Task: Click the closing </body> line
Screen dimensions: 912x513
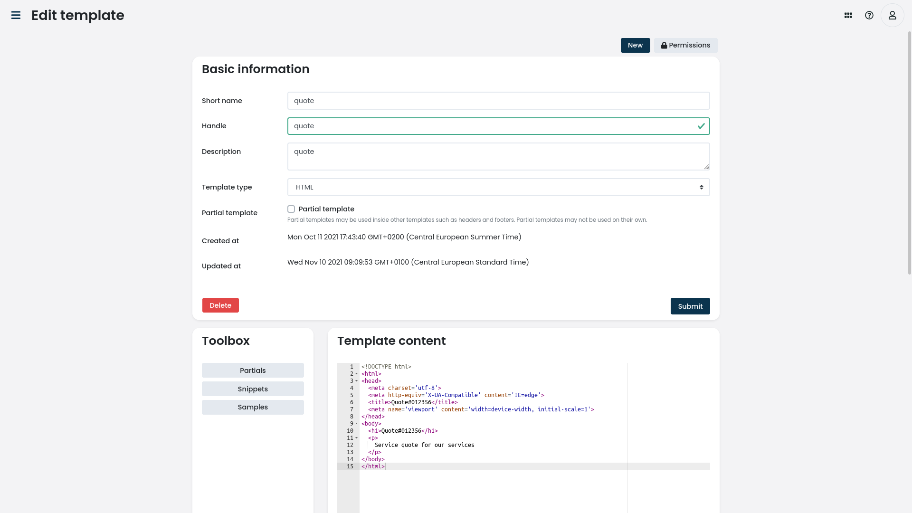Action: point(373,459)
